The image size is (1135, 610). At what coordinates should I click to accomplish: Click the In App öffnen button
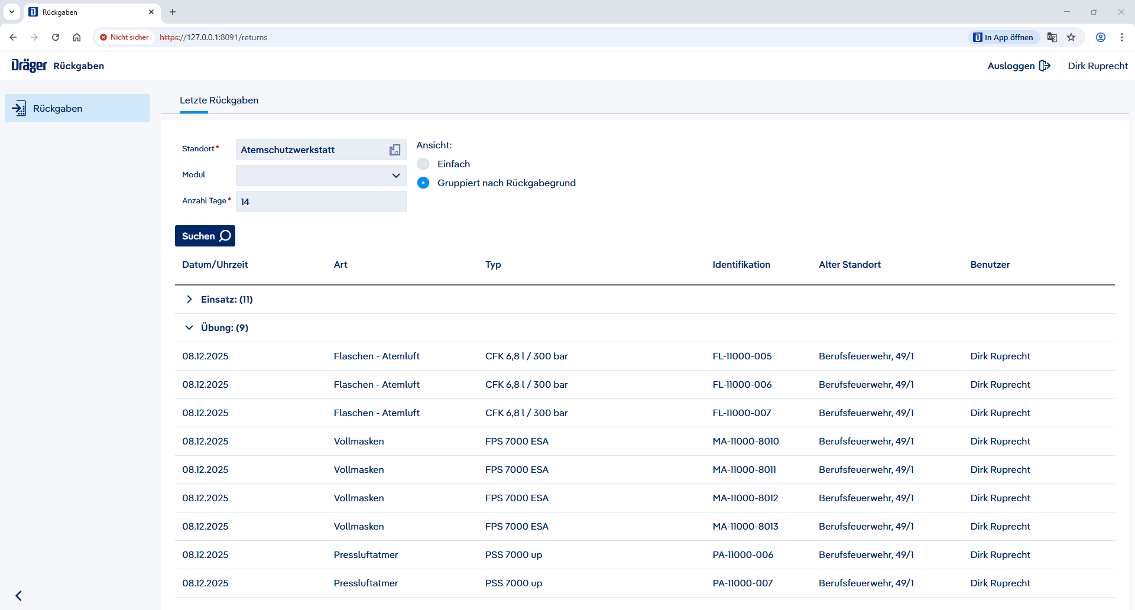coord(1003,37)
